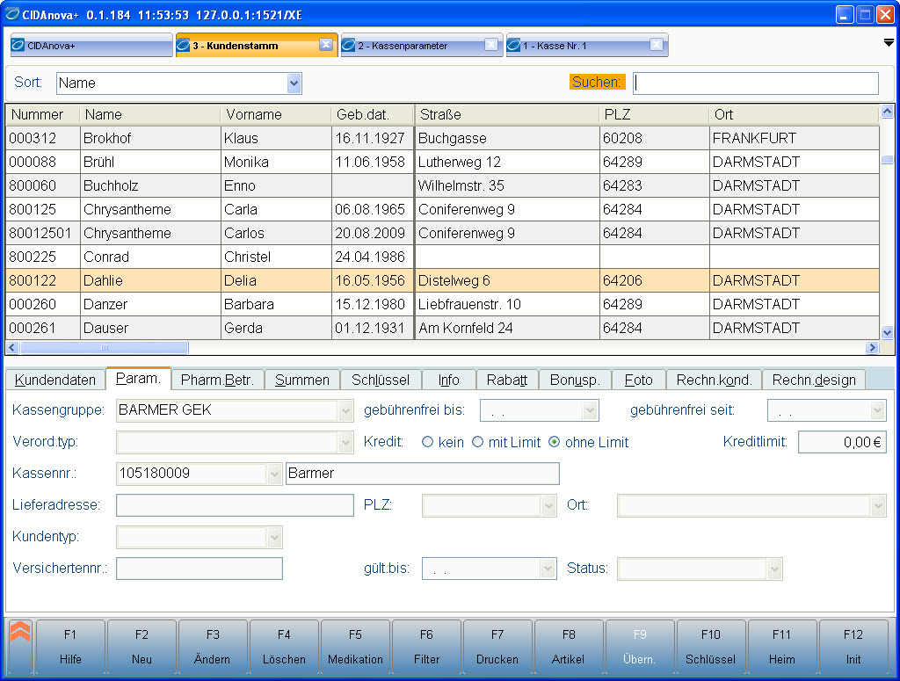Open the 'gebührenfrei bis' date dropdown
The height and width of the screenshot is (681, 900).
(x=590, y=410)
